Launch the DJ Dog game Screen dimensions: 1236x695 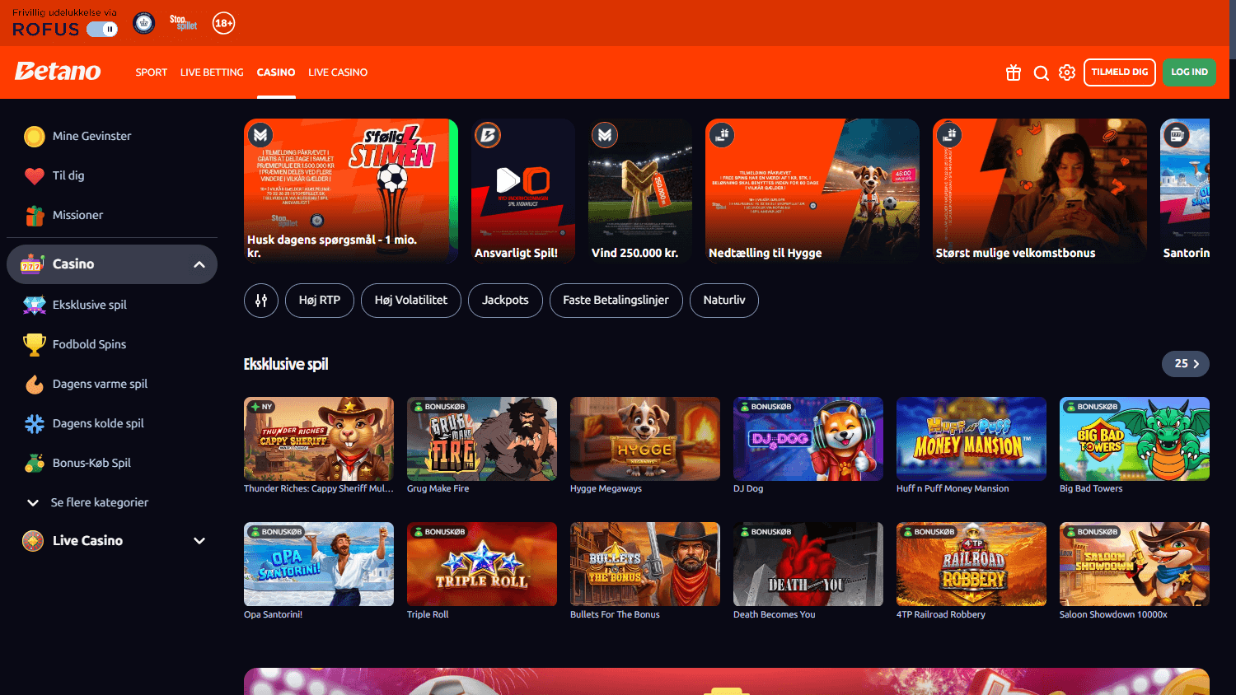coord(808,439)
